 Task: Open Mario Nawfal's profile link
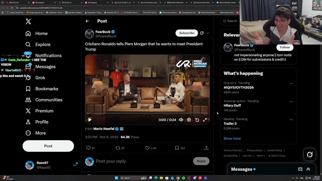(104, 129)
